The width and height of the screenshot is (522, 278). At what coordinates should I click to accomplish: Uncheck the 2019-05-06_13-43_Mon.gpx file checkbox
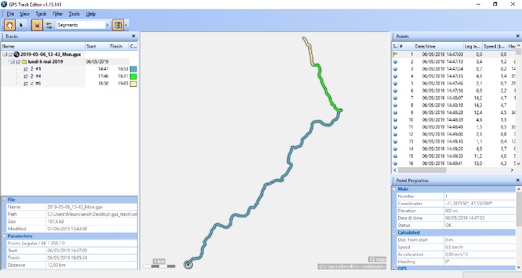10,55
